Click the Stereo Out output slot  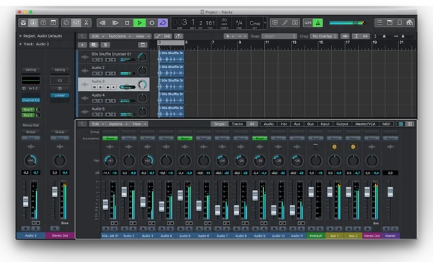click(30, 126)
